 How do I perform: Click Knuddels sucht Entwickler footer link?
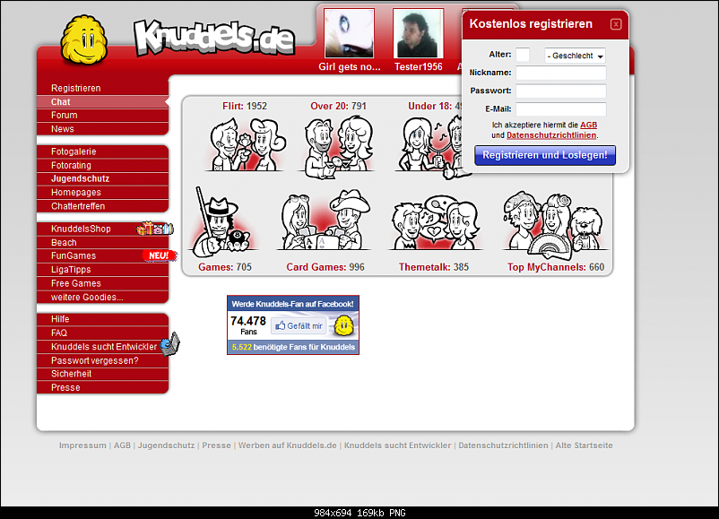(397, 445)
